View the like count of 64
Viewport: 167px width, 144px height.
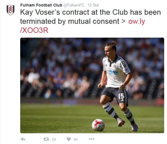click(76, 139)
